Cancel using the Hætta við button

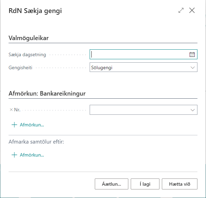[x=180, y=184]
